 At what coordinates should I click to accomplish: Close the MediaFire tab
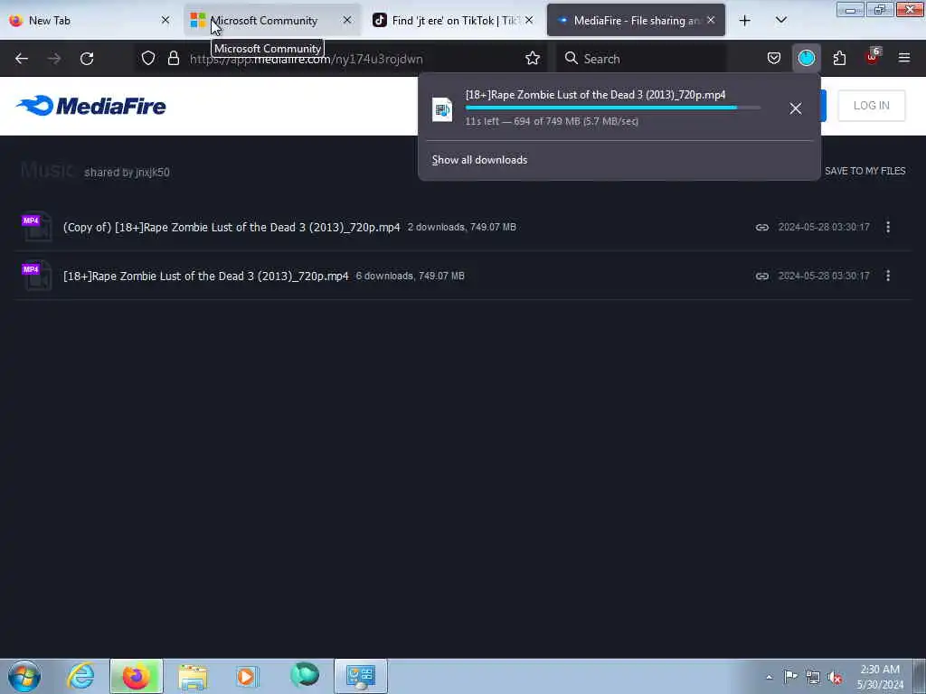(711, 20)
